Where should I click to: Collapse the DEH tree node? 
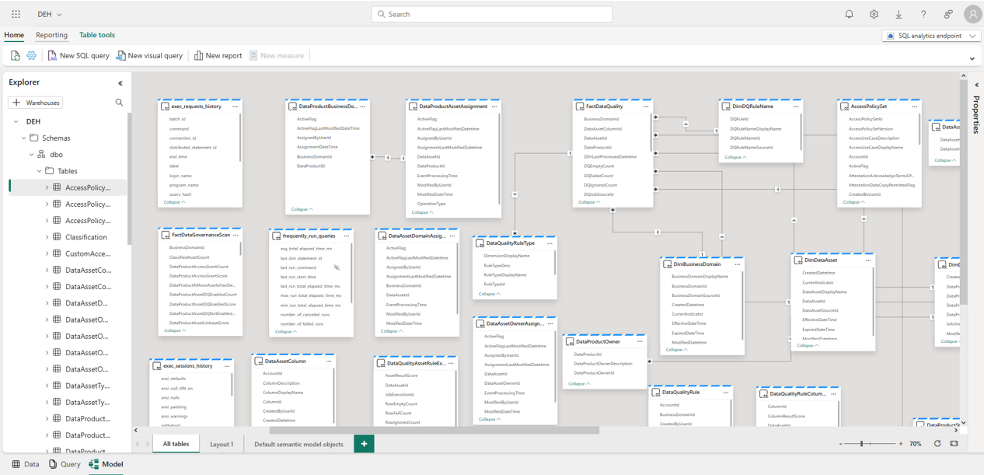(x=16, y=122)
